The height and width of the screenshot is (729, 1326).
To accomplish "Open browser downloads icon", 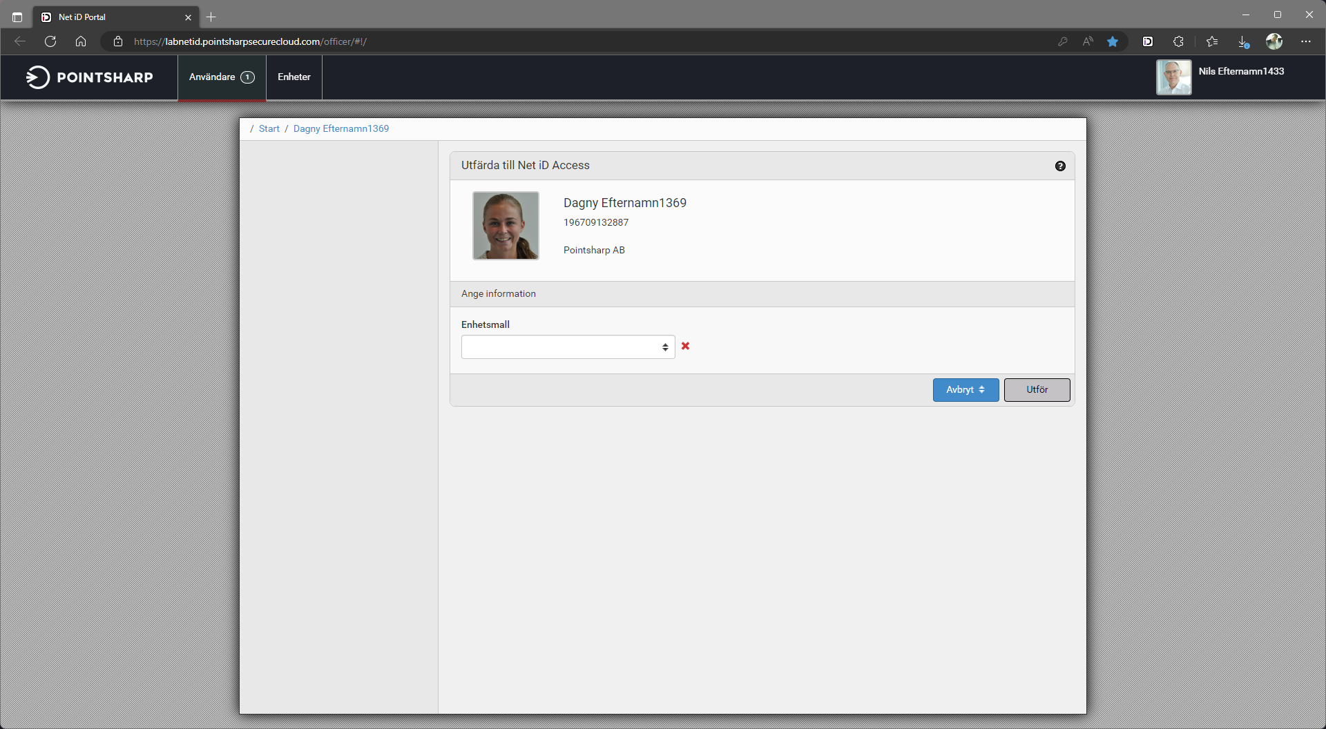I will (1243, 41).
